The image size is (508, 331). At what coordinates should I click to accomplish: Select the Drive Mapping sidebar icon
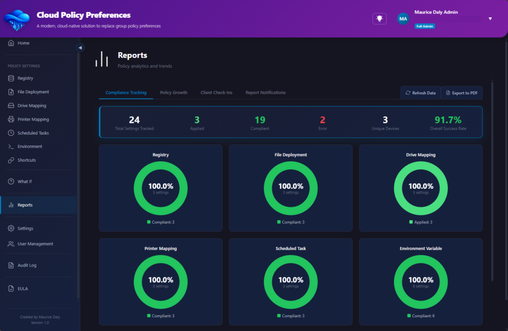[11, 106]
